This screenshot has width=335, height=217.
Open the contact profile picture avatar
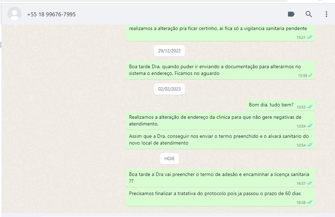coord(14,14)
